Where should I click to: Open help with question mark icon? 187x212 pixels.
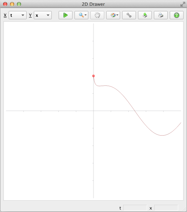[177, 15]
